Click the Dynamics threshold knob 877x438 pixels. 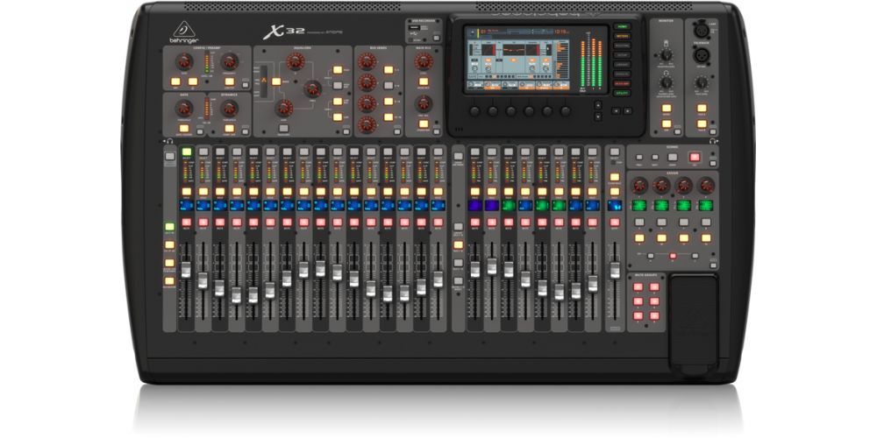229,109
